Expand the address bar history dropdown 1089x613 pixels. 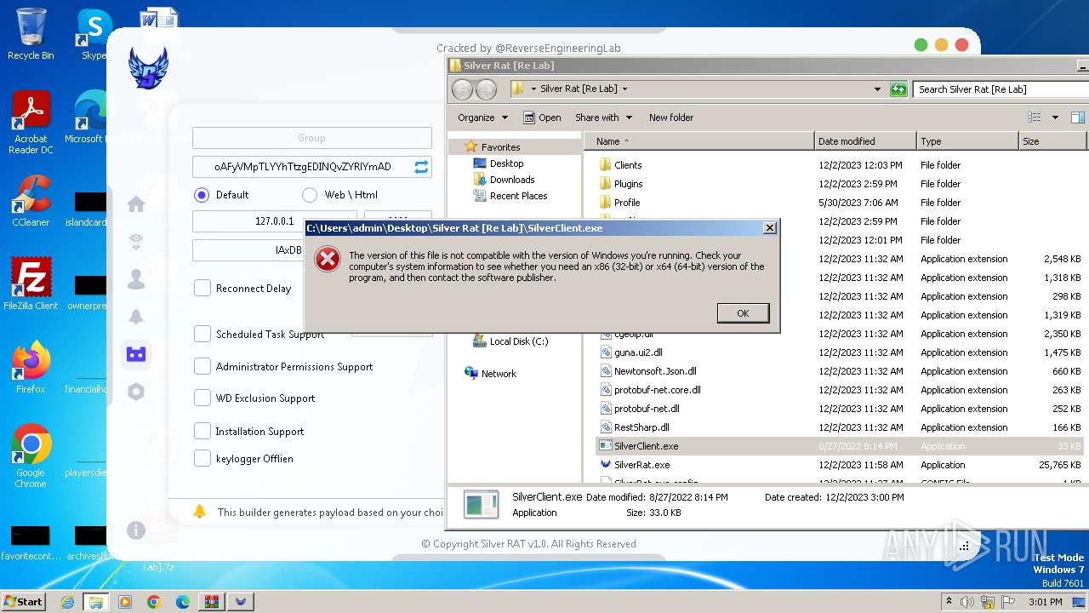point(877,89)
